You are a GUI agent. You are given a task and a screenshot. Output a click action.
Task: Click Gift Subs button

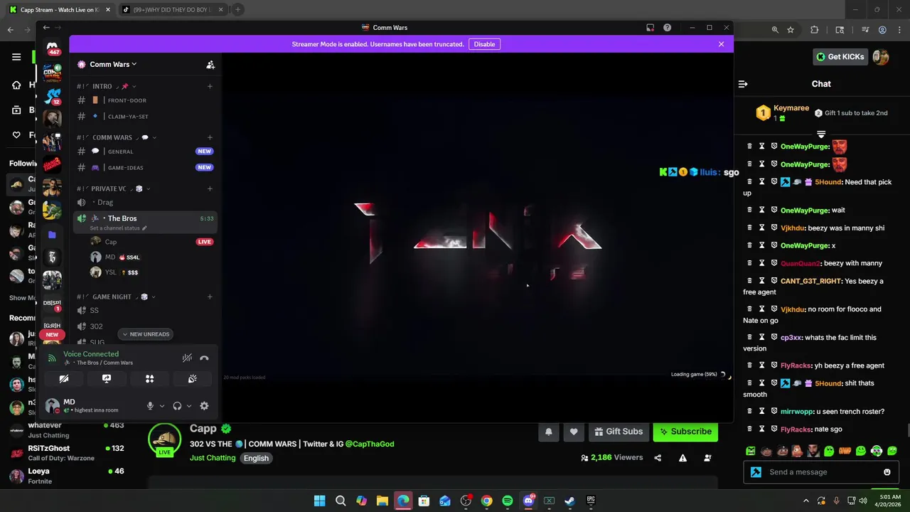617,432
